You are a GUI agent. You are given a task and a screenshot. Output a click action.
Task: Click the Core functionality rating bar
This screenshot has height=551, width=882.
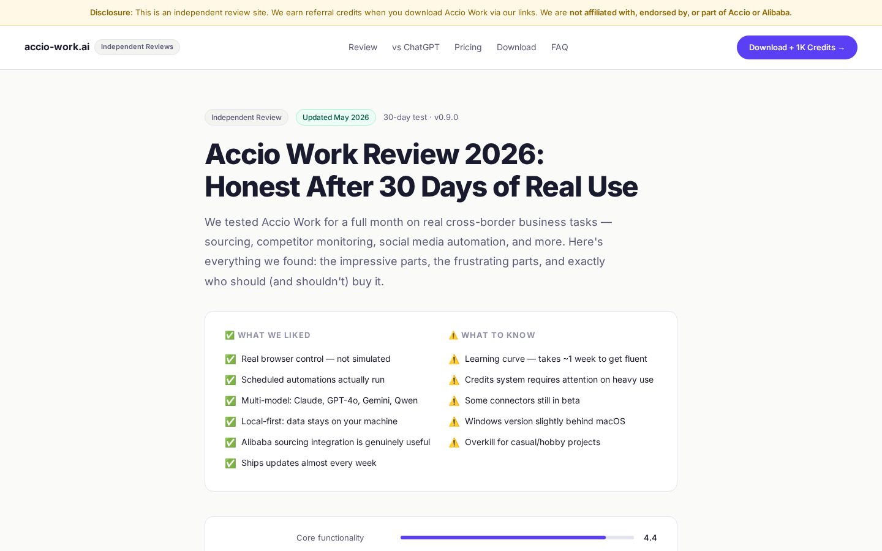517,538
